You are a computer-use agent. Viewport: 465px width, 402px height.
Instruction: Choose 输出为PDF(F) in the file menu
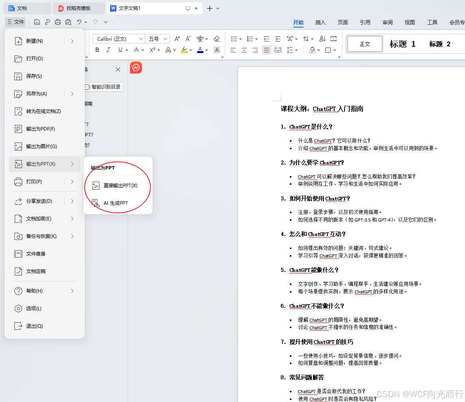45,129
